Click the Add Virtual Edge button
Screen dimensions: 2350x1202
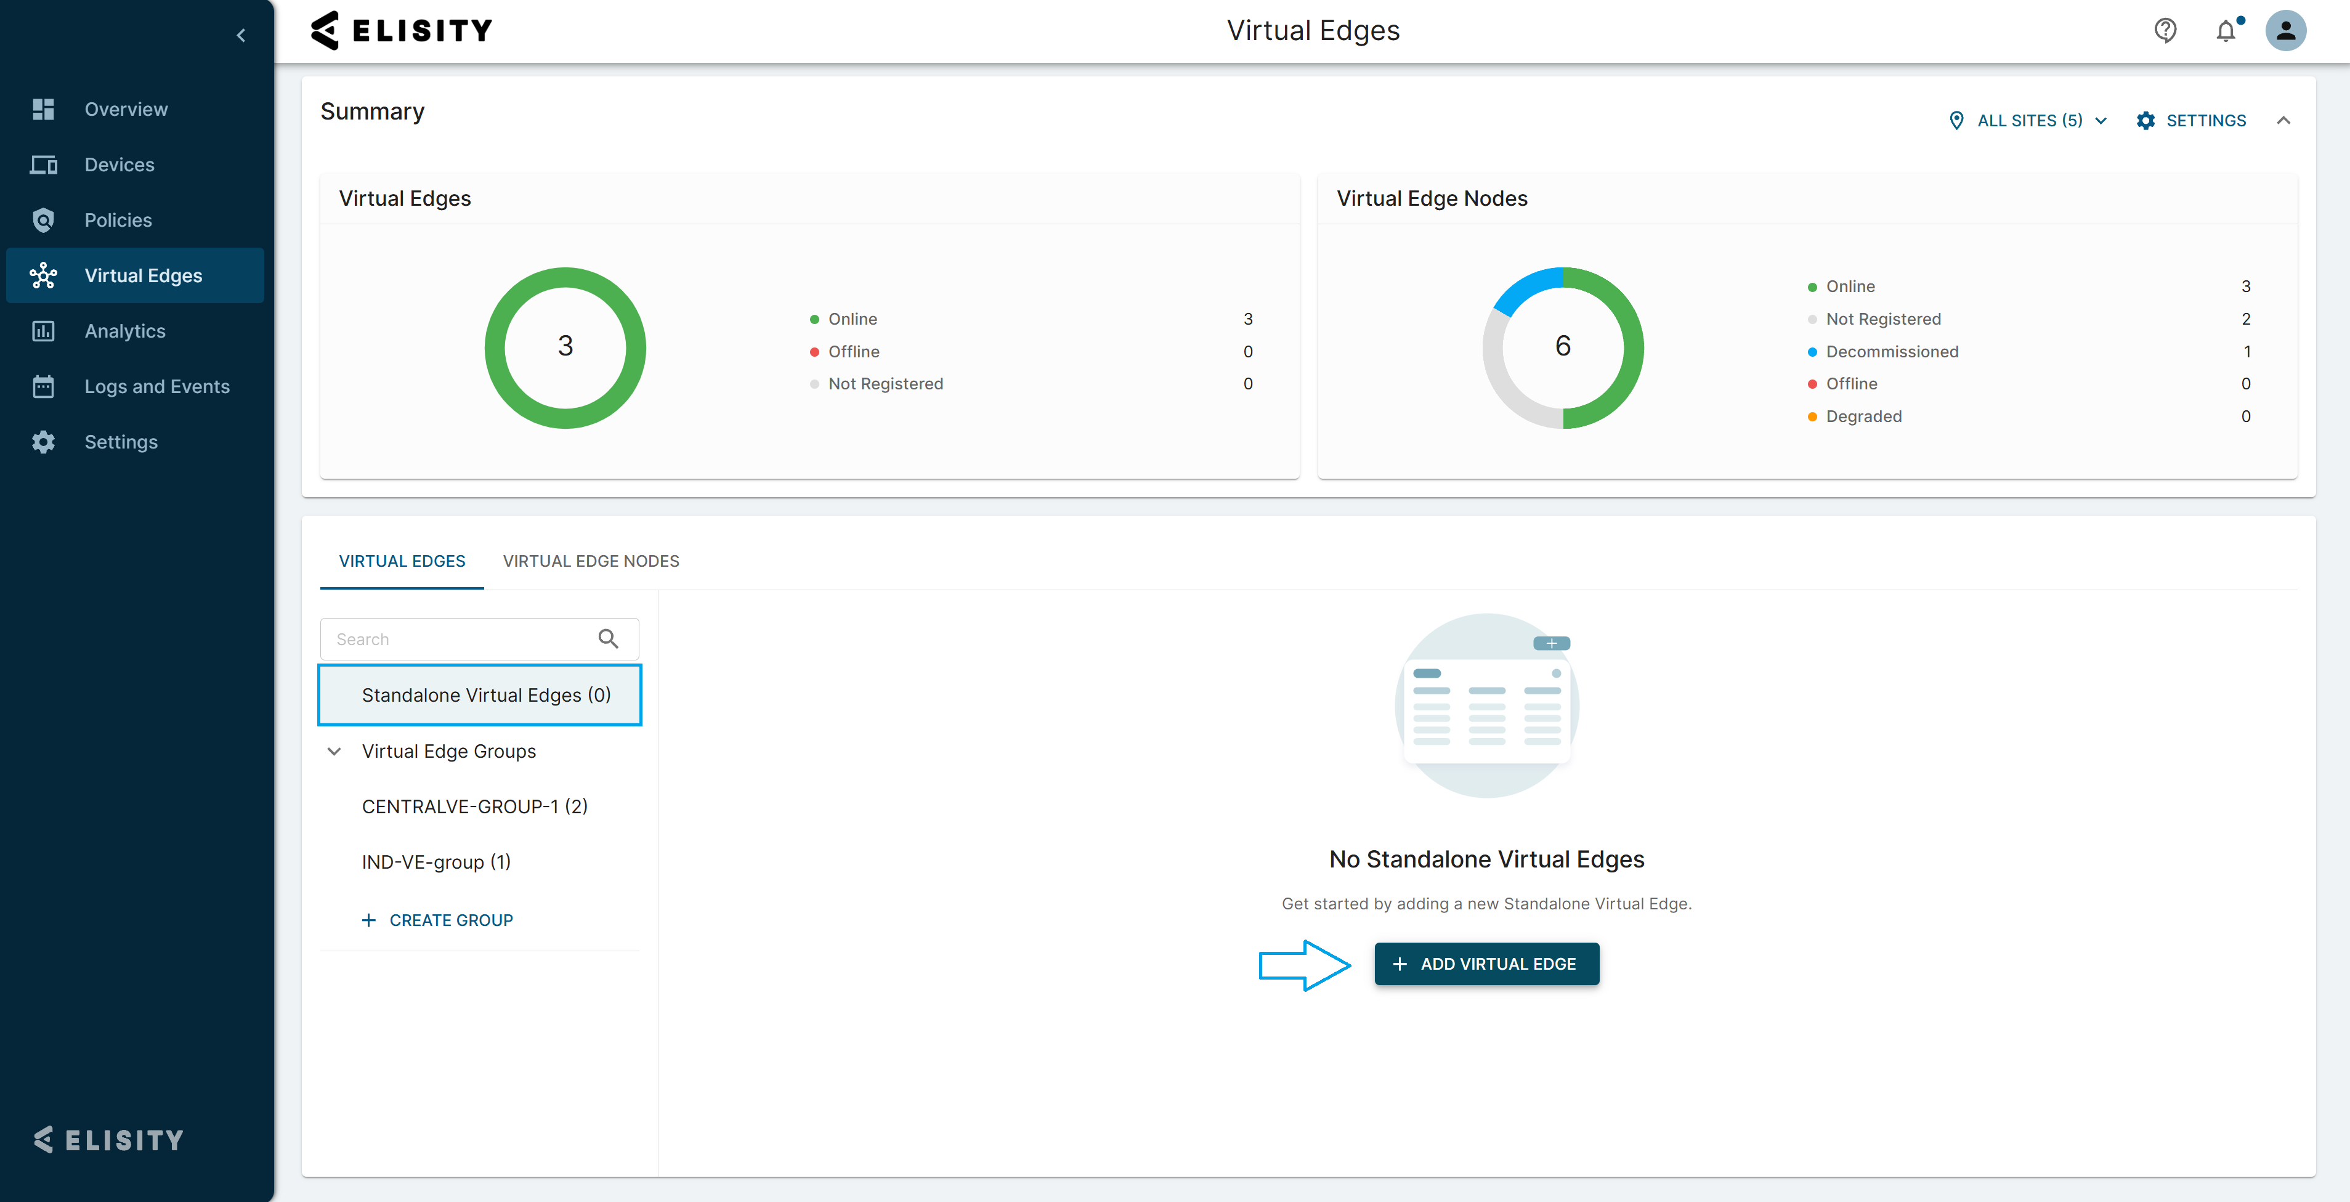1485,964
